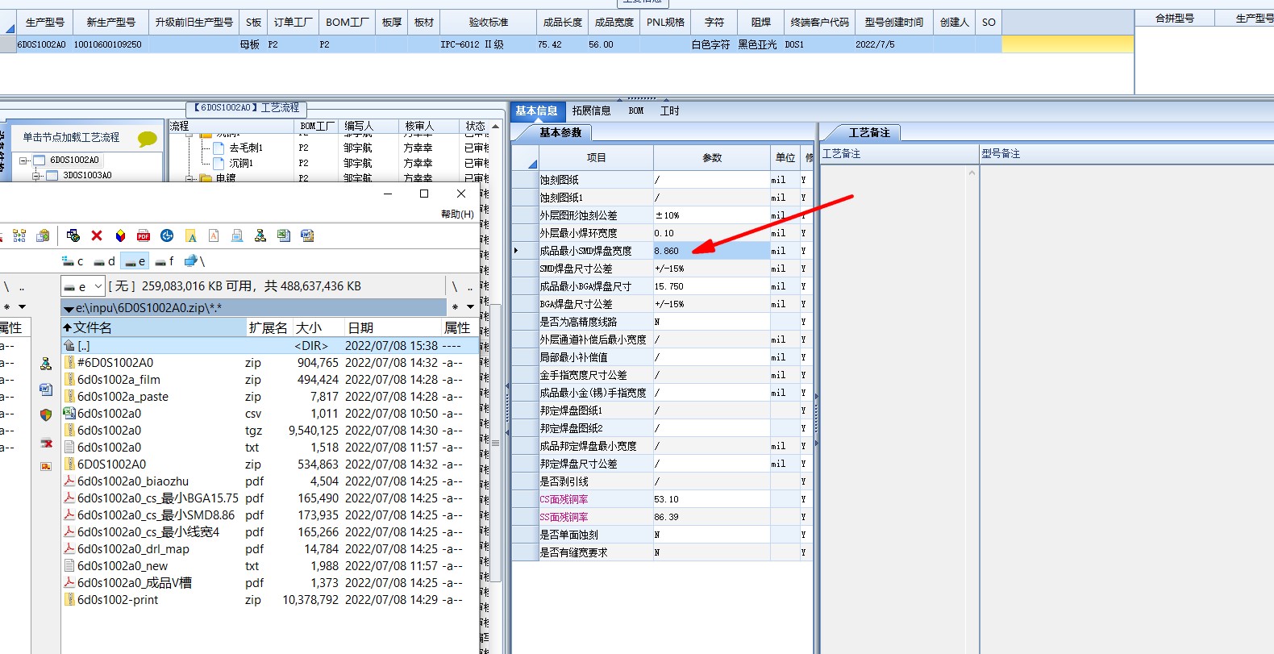Open the 帮助(H) menu
Image resolution: width=1274 pixels, height=654 pixels.
pyautogui.click(x=457, y=215)
